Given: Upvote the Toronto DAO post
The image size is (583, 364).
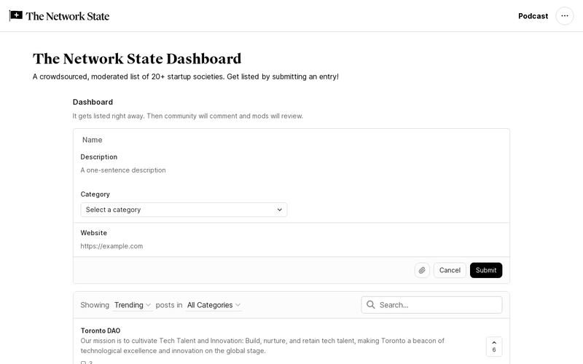Looking at the screenshot, I should (x=494, y=347).
